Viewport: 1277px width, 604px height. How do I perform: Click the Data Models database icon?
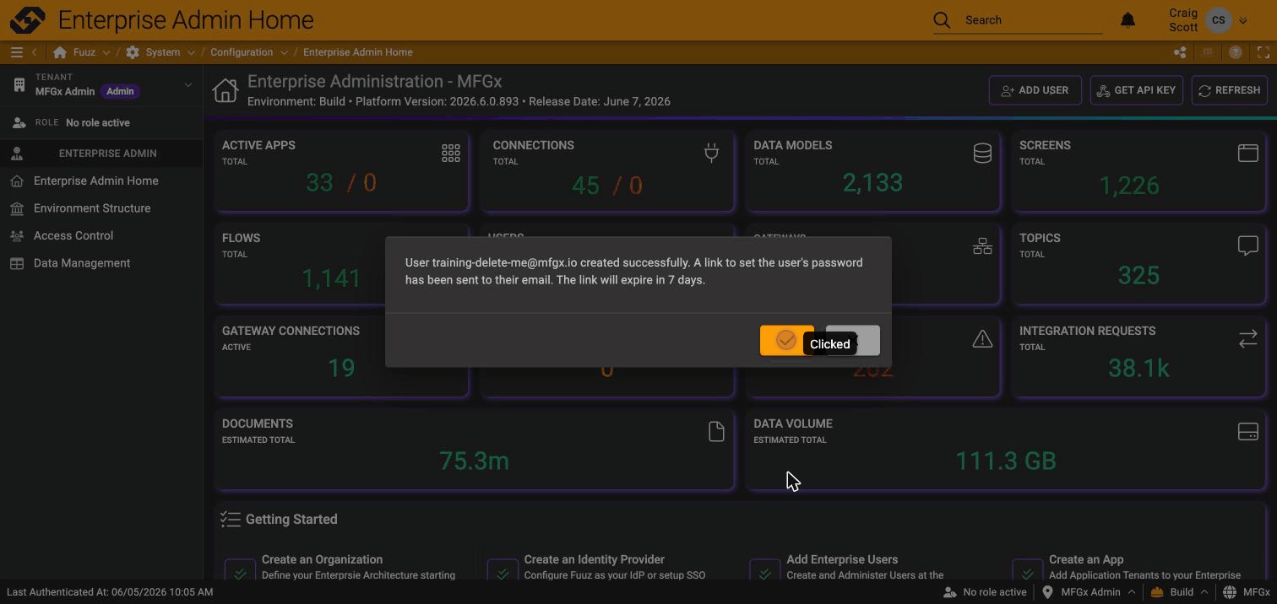(982, 153)
